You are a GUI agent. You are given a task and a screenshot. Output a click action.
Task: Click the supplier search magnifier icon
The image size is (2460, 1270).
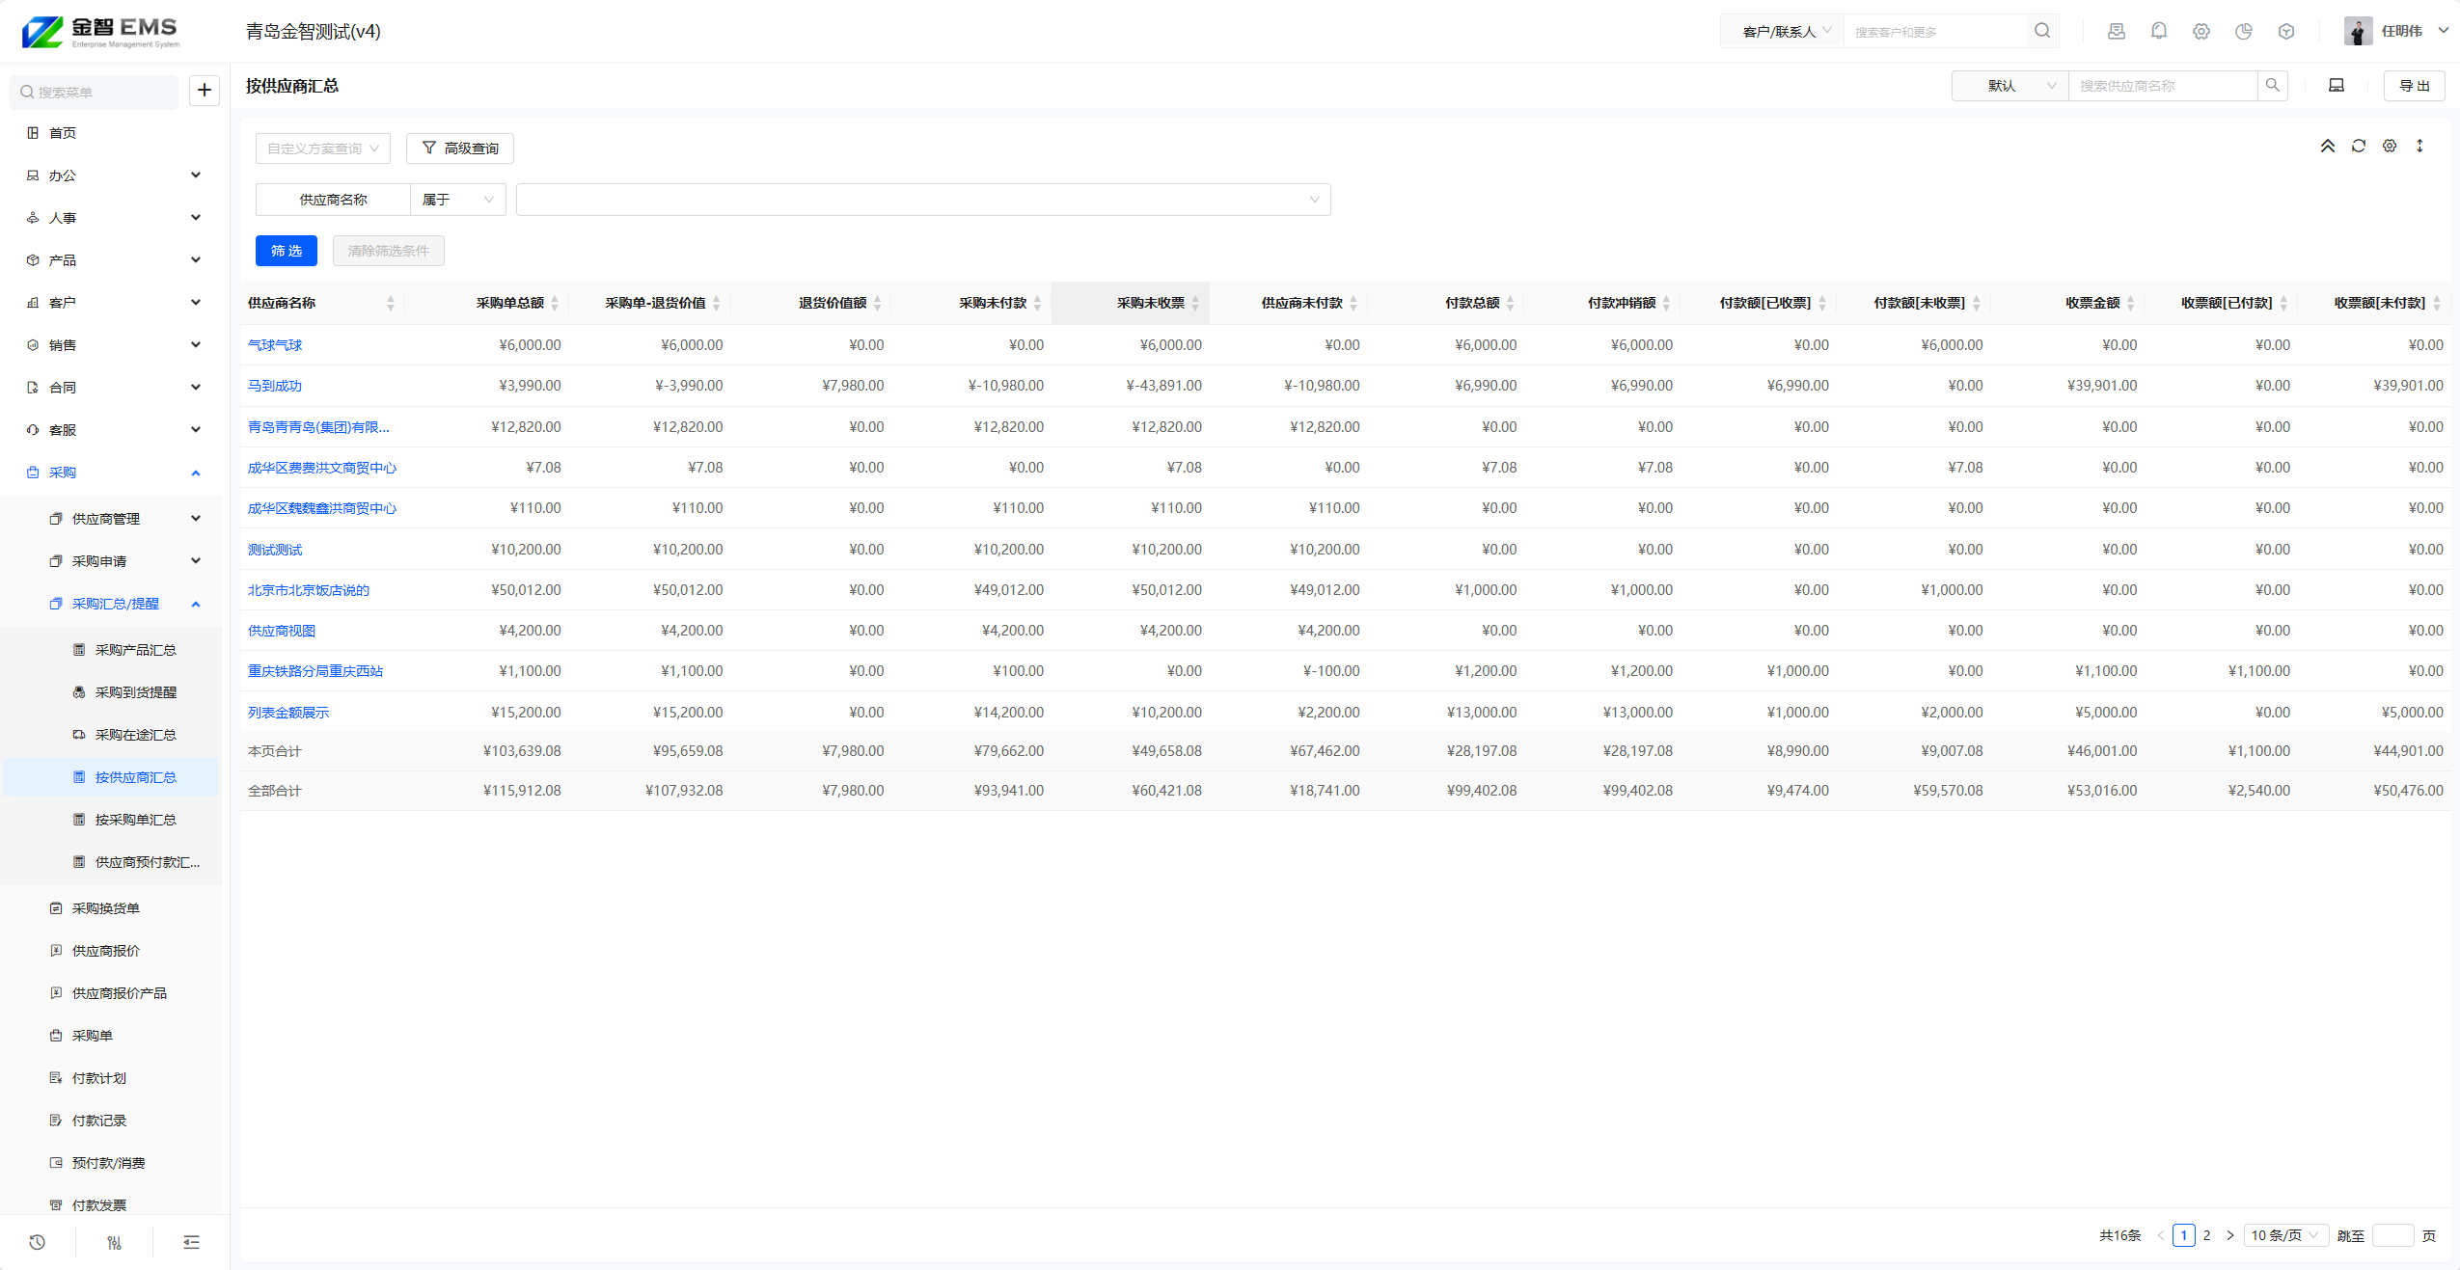(x=2272, y=86)
